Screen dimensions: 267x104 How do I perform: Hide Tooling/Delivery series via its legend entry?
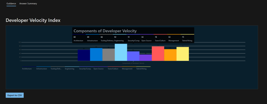[56, 69]
